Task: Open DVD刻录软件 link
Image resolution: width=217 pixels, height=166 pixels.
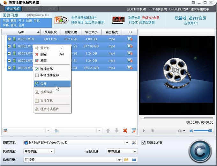Action: click(x=178, y=9)
